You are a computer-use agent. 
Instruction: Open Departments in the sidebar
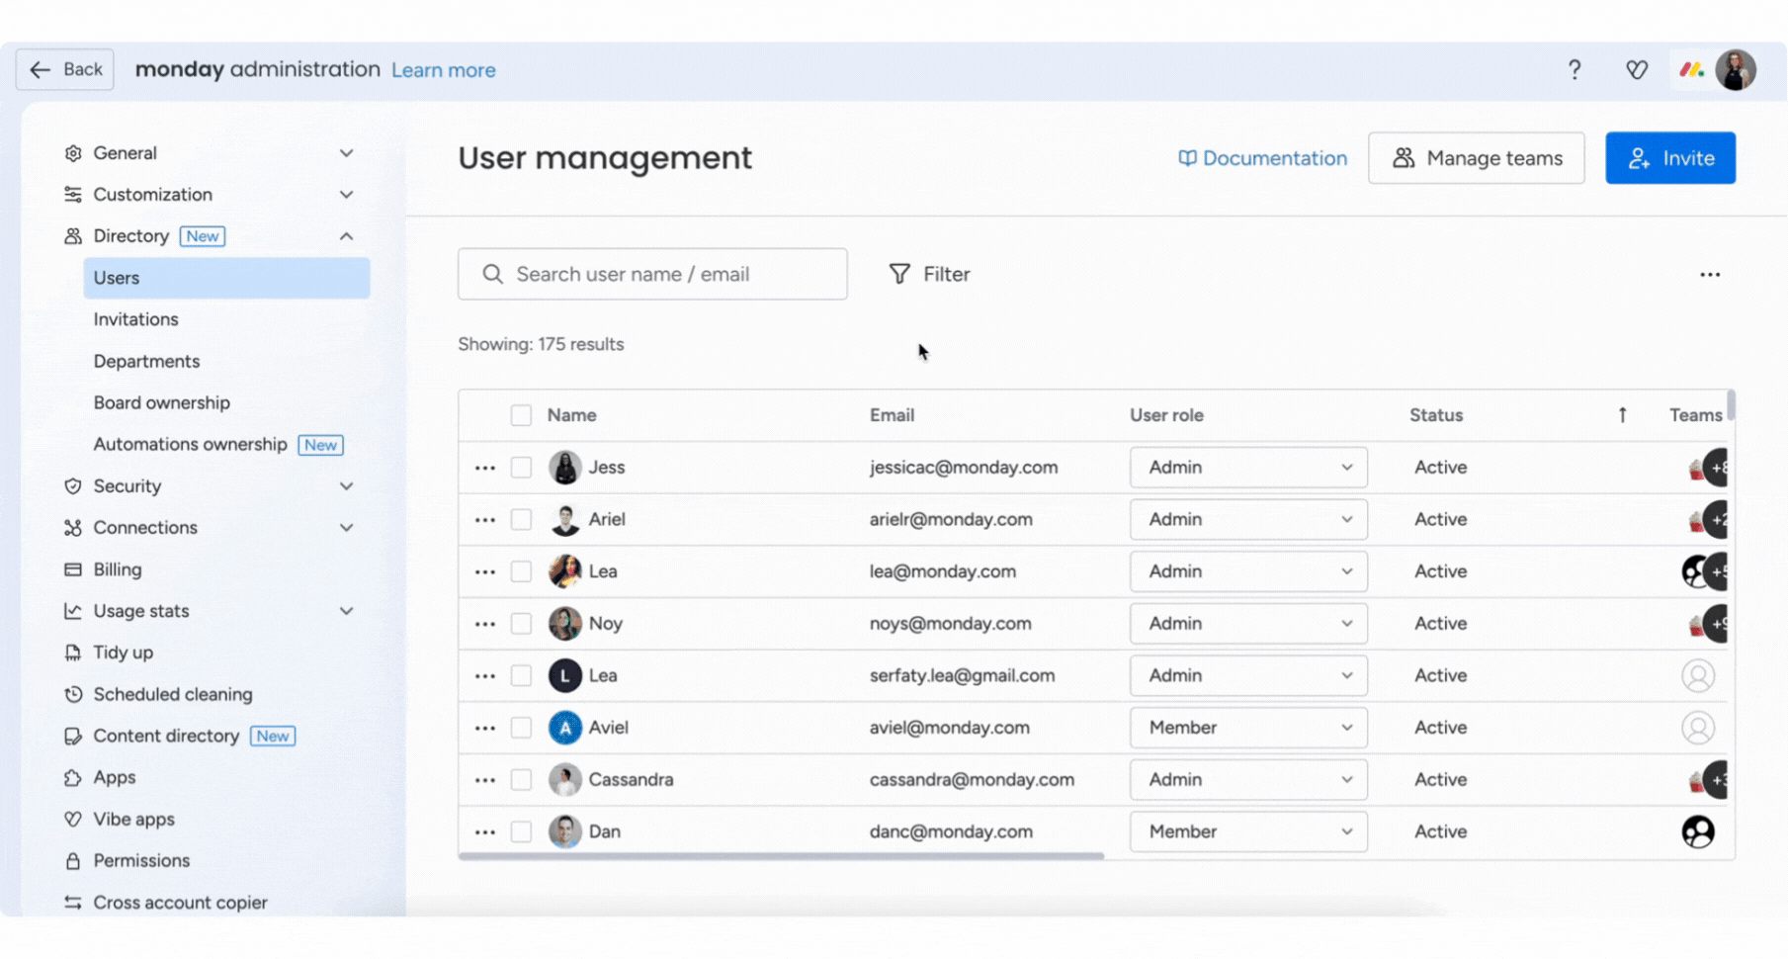tap(146, 361)
